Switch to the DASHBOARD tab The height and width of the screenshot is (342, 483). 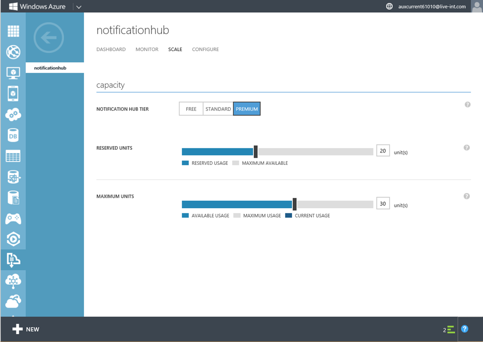[111, 49]
